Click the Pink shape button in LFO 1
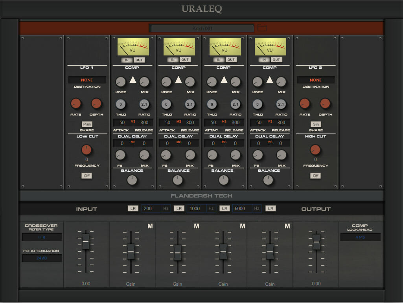The width and height of the screenshot is (403, 303). pyautogui.click(x=87, y=124)
